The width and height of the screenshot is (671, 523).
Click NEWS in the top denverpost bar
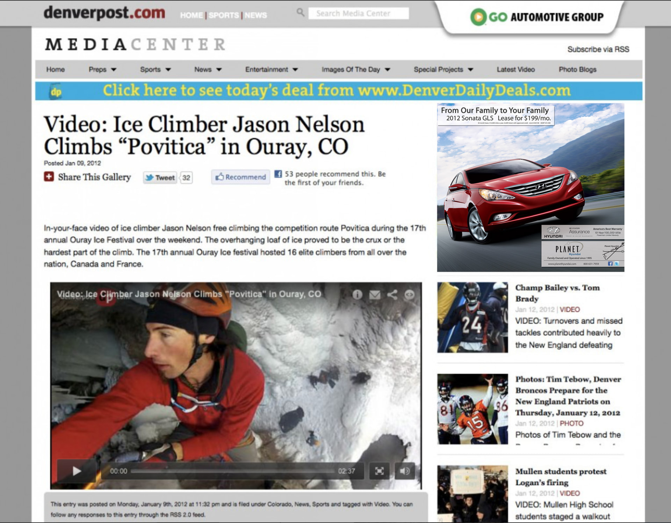255,15
